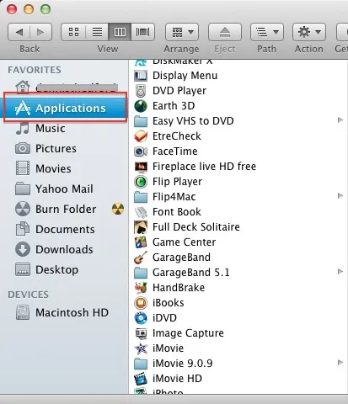This screenshot has width=348, height=404.
Task: Expand the GarageBand 5.1 folder arrow
Action: coord(340,271)
